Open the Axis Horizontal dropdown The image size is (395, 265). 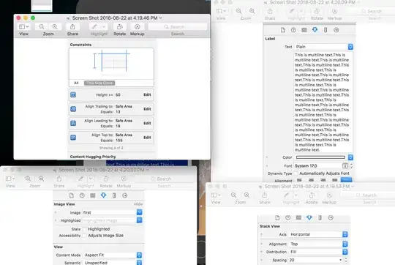[x=318, y=234]
